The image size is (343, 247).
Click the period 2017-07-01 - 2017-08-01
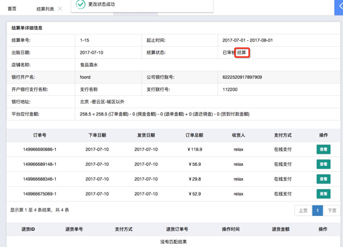248,40
